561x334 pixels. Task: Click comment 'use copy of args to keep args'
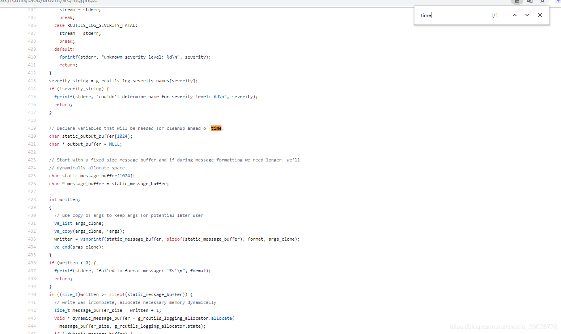tap(129, 215)
